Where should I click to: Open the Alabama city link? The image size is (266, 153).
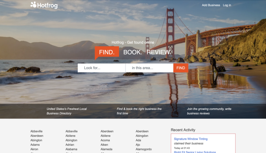pyautogui.click(x=71, y=149)
